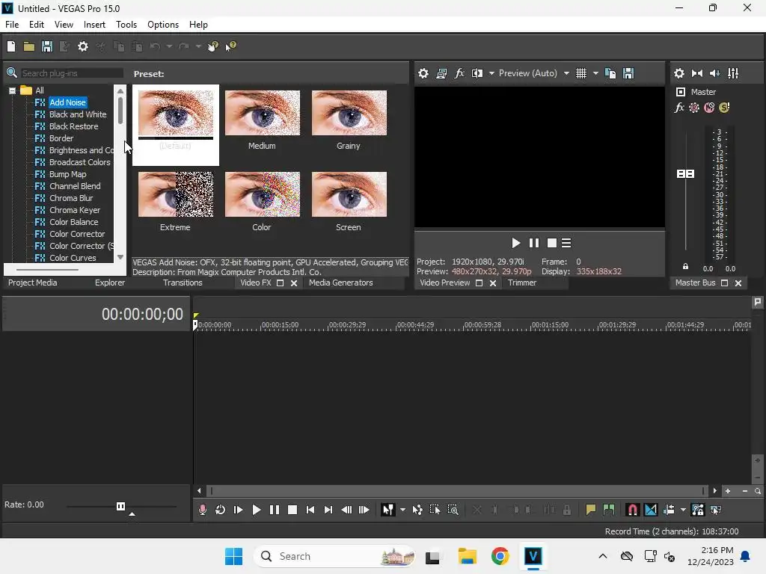
Task: Click the Record microphone button
Action: point(202,510)
